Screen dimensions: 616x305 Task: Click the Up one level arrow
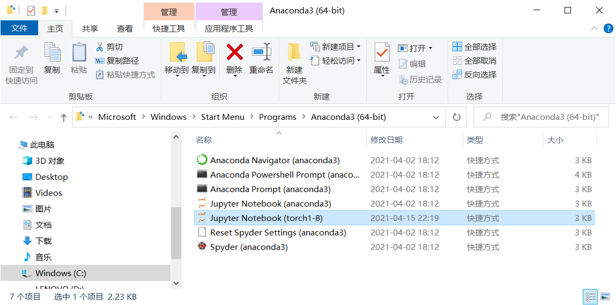click(x=64, y=117)
